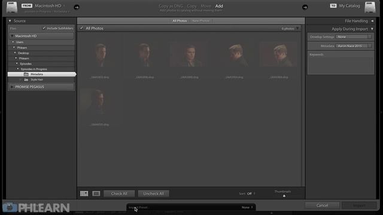Click the destination catalog drive icon
The image size is (383, 215).
pos(370,7)
